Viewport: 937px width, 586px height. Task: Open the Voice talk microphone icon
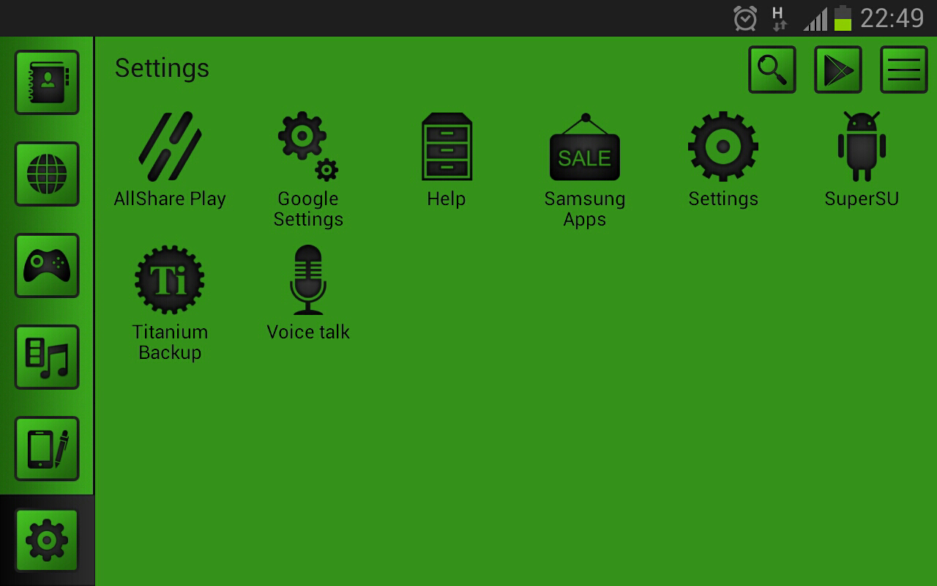pyautogui.click(x=308, y=280)
